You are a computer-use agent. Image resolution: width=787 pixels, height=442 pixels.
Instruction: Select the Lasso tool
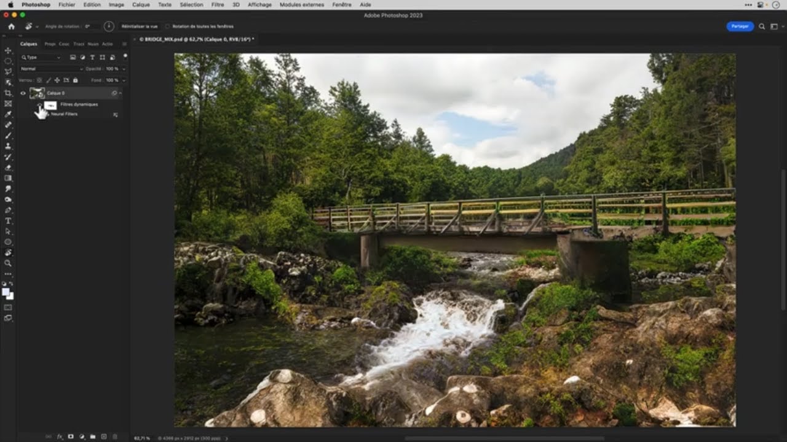point(8,71)
